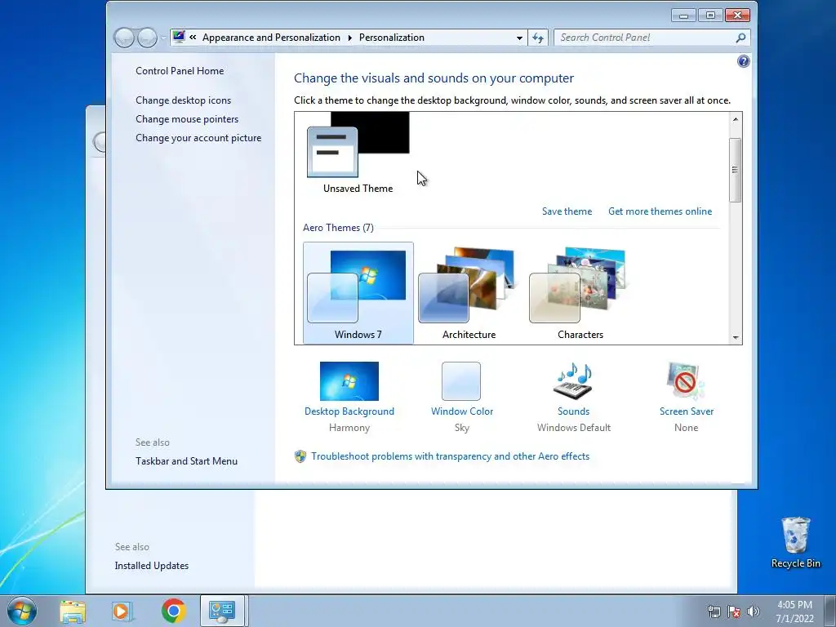Click the refresh address bar button
The image size is (836, 627).
pyautogui.click(x=538, y=38)
